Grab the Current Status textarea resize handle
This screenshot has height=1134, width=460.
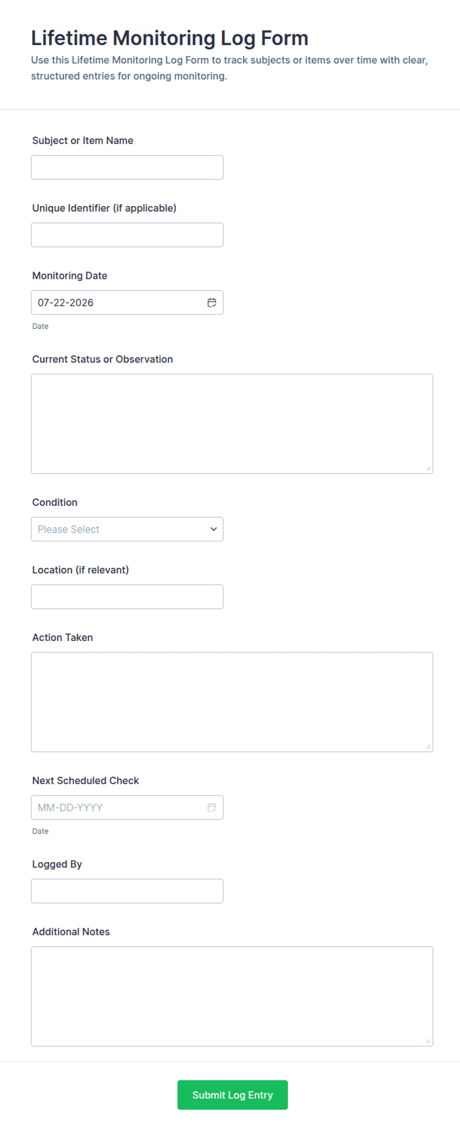[x=428, y=469]
